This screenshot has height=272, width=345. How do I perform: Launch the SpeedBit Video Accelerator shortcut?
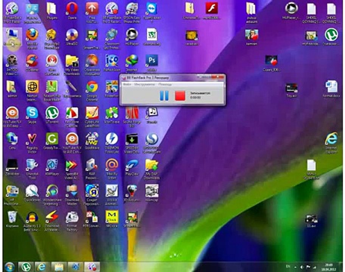pyautogui.click(x=72, y=169)
